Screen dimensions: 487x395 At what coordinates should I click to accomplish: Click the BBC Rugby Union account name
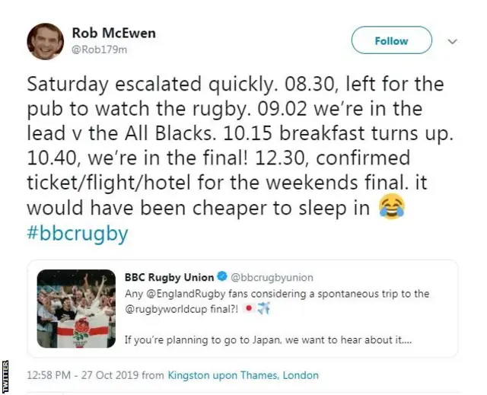pos(169,277)
